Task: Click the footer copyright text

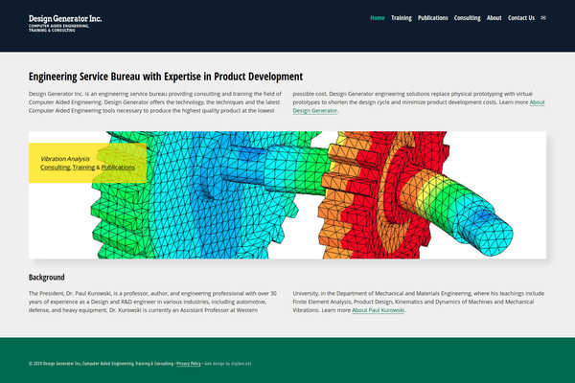Action: coord(96,364)
